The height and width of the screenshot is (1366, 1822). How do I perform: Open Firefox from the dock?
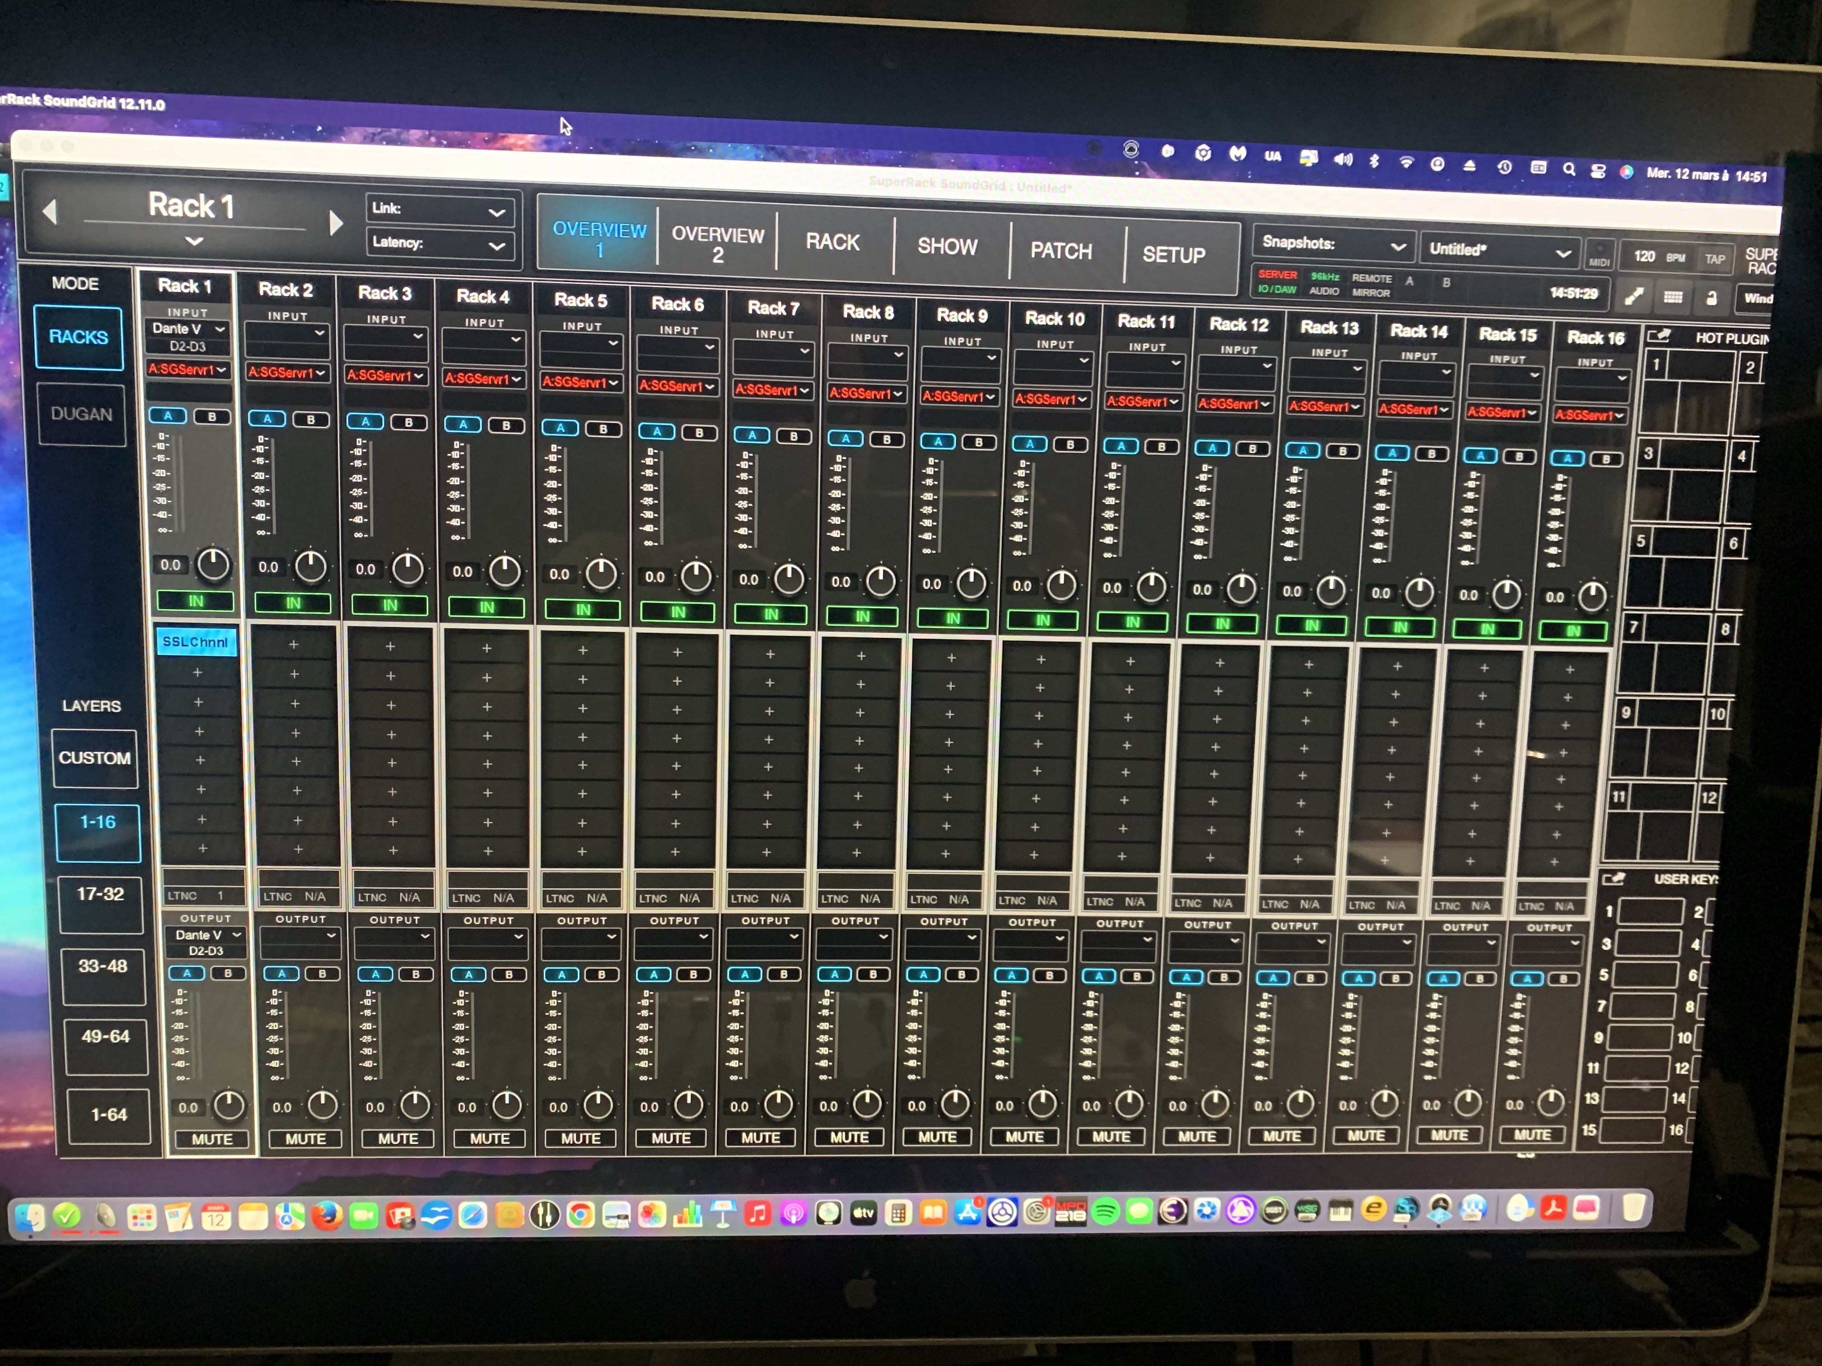click(327, 1215)
